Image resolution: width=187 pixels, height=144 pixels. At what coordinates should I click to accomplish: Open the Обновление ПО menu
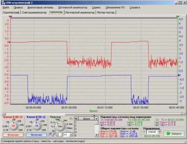coord(115,8)
